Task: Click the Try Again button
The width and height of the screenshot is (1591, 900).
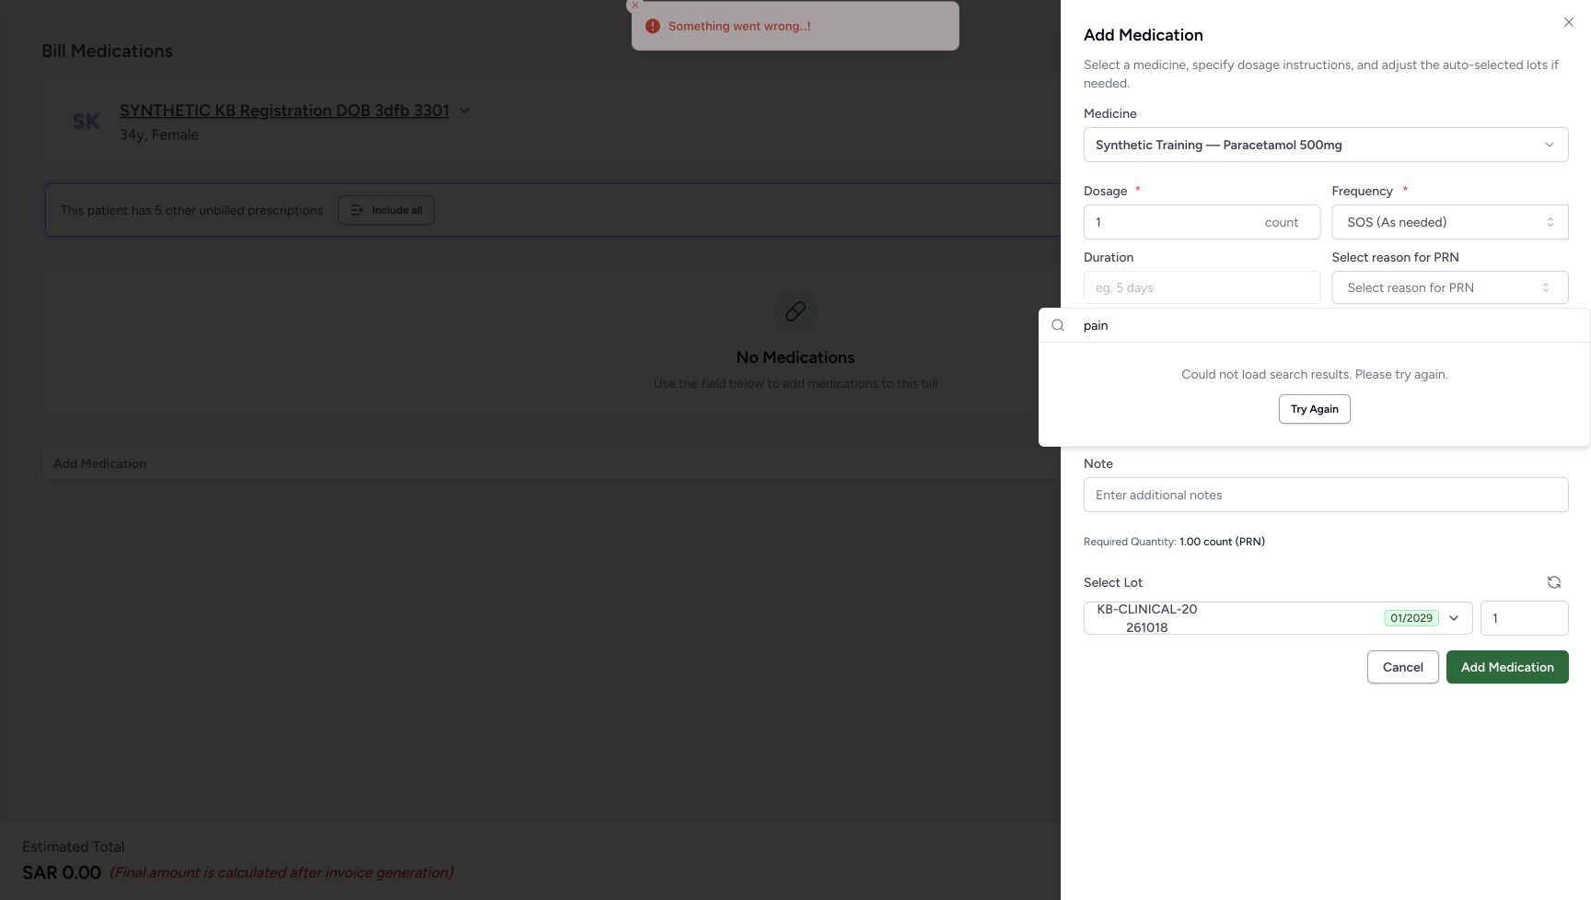Action: click(x=1314, y=409)
